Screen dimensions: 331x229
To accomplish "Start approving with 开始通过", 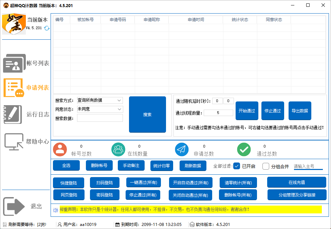I will (247, 111).
